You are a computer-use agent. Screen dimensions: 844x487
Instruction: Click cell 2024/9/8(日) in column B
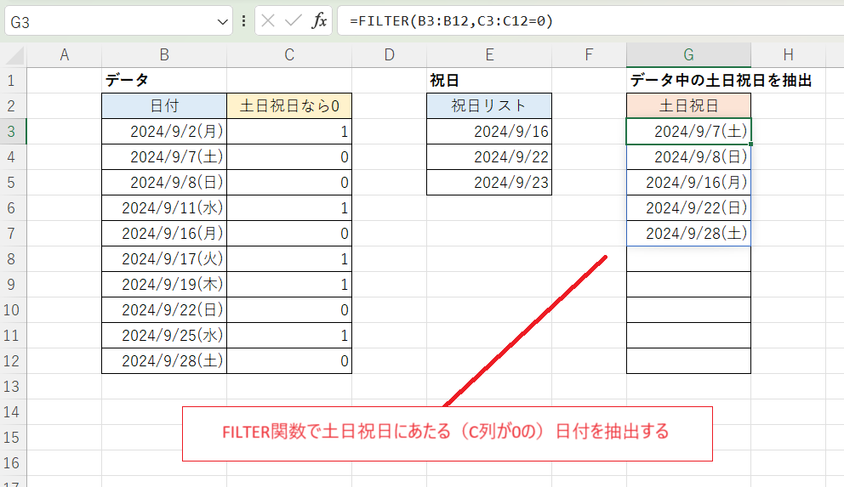coord(164,183)
